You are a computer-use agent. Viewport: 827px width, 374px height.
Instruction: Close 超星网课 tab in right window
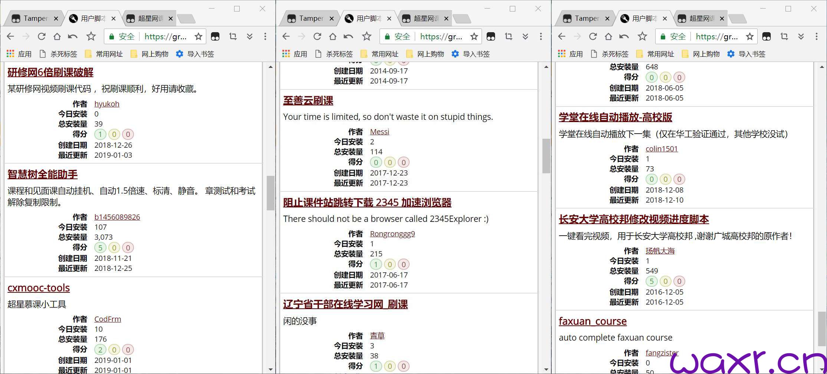(x=722, y=19)
